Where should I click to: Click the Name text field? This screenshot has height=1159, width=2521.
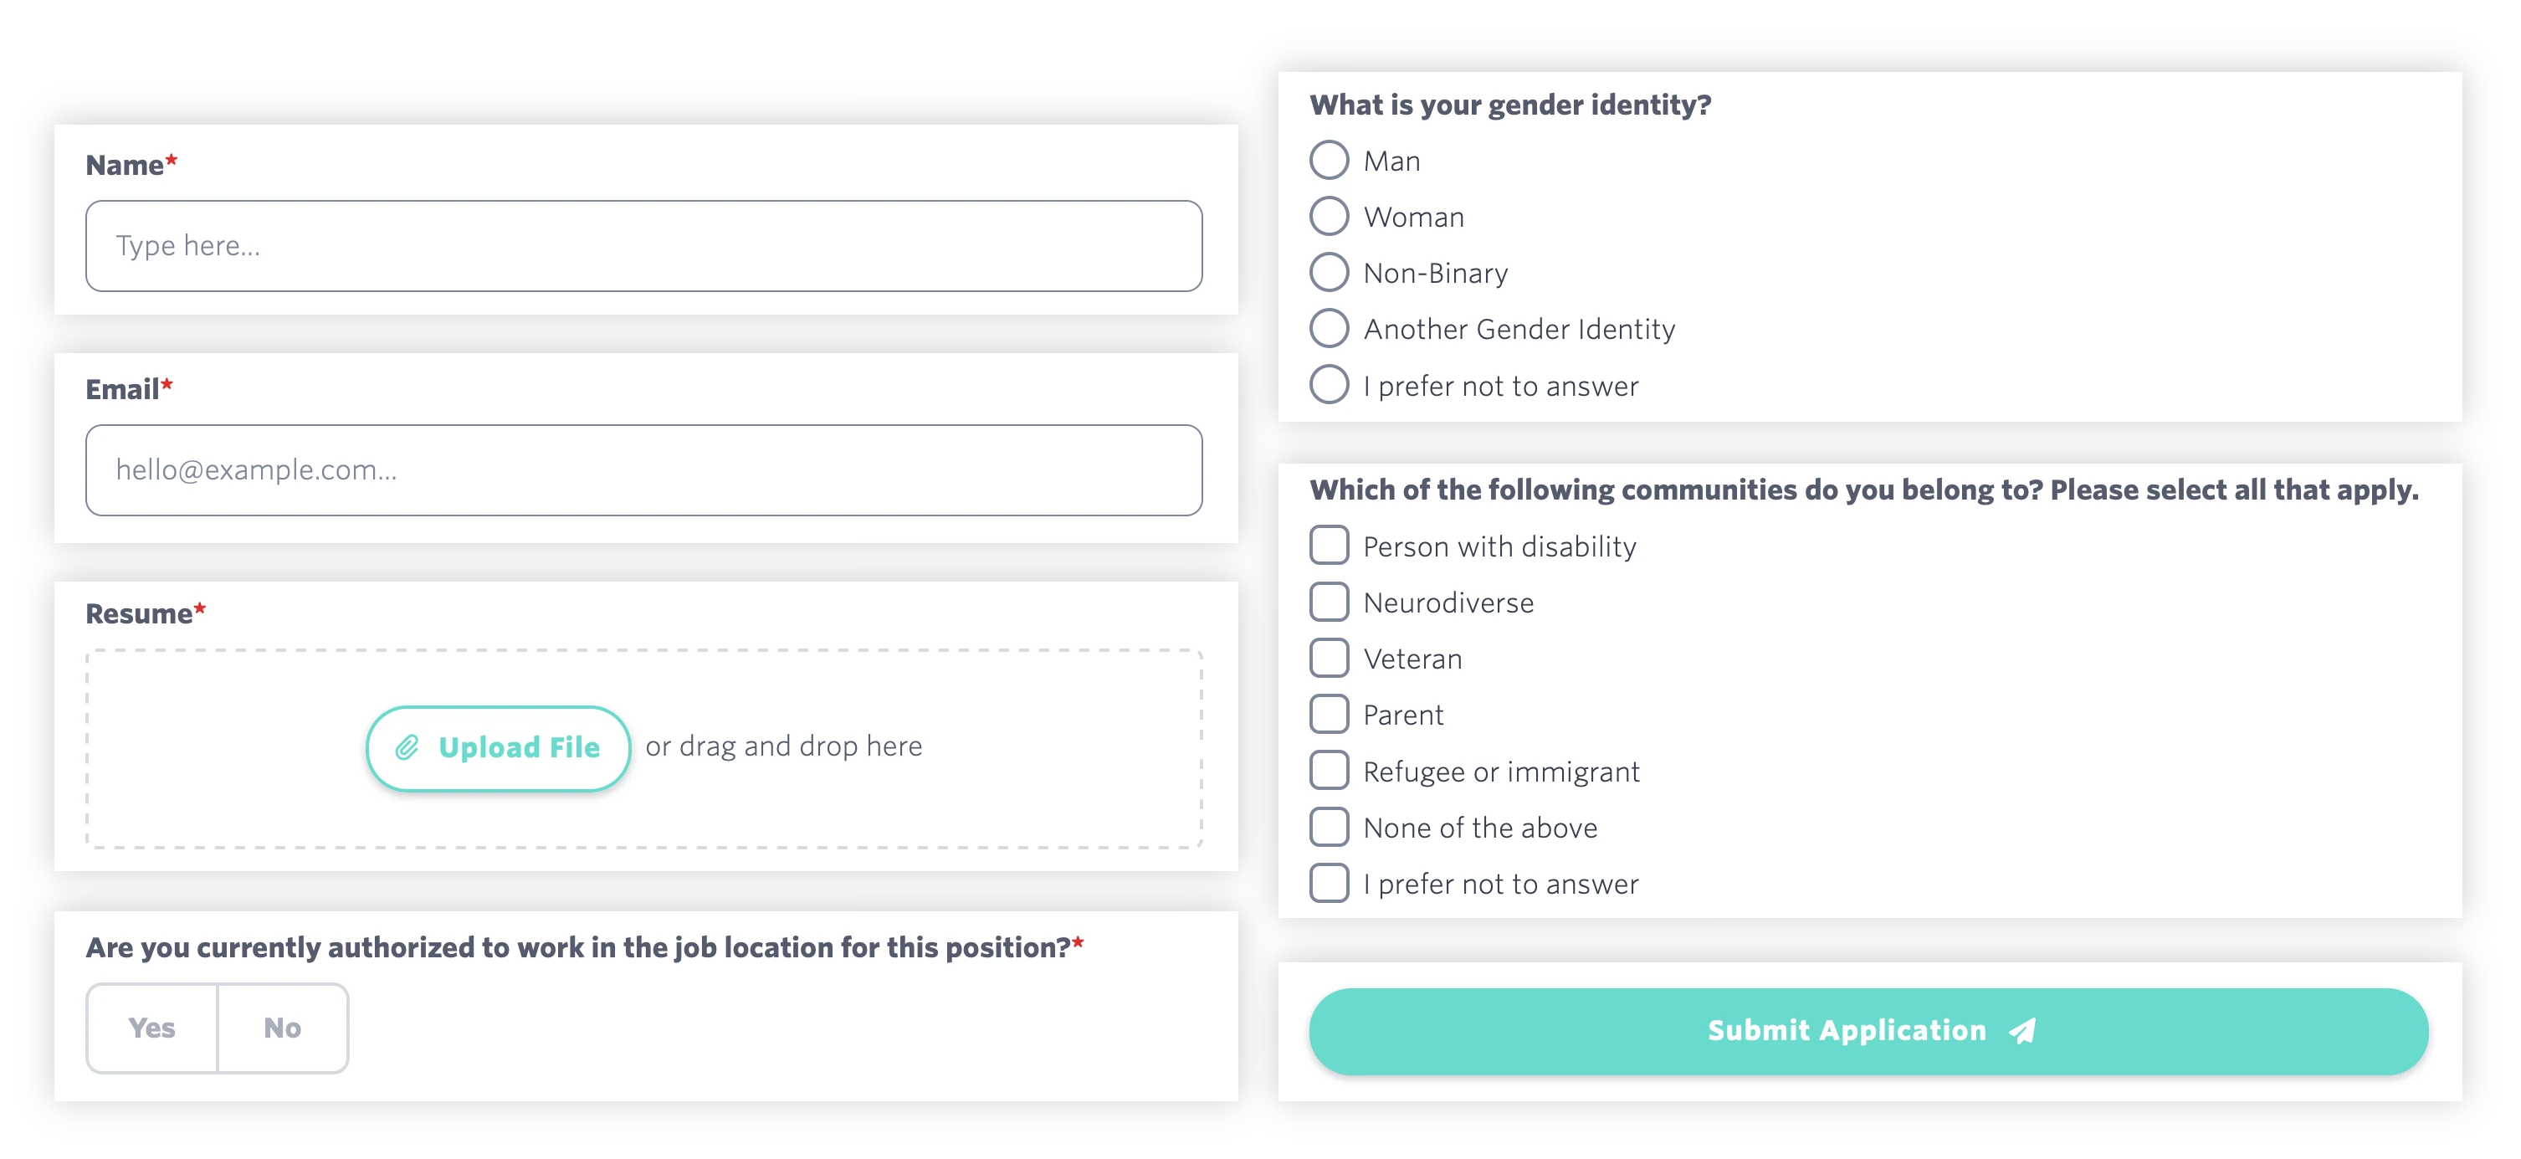pos(644,244)
